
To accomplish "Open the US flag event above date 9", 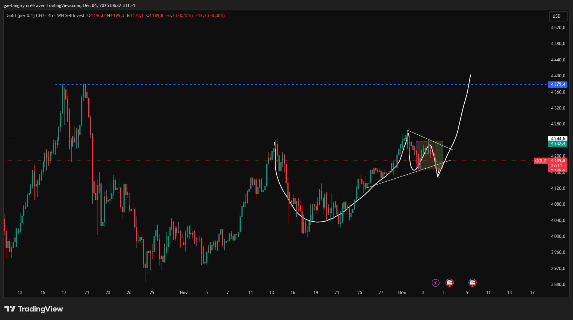I will click(472, 283).
